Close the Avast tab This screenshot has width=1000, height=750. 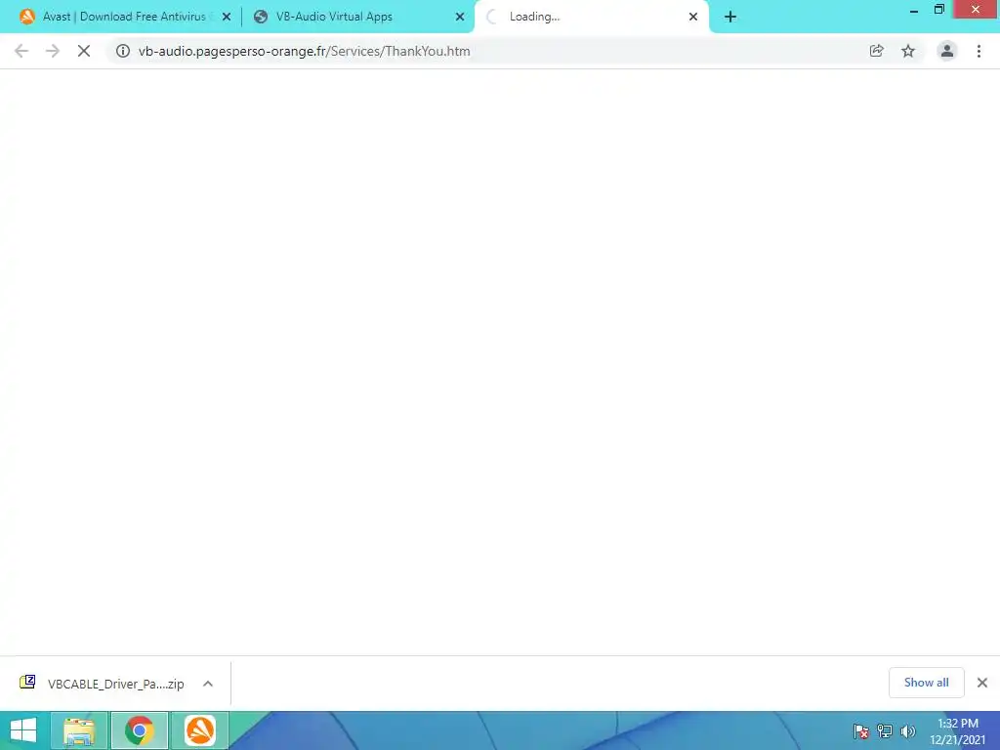tap(227, 17)
